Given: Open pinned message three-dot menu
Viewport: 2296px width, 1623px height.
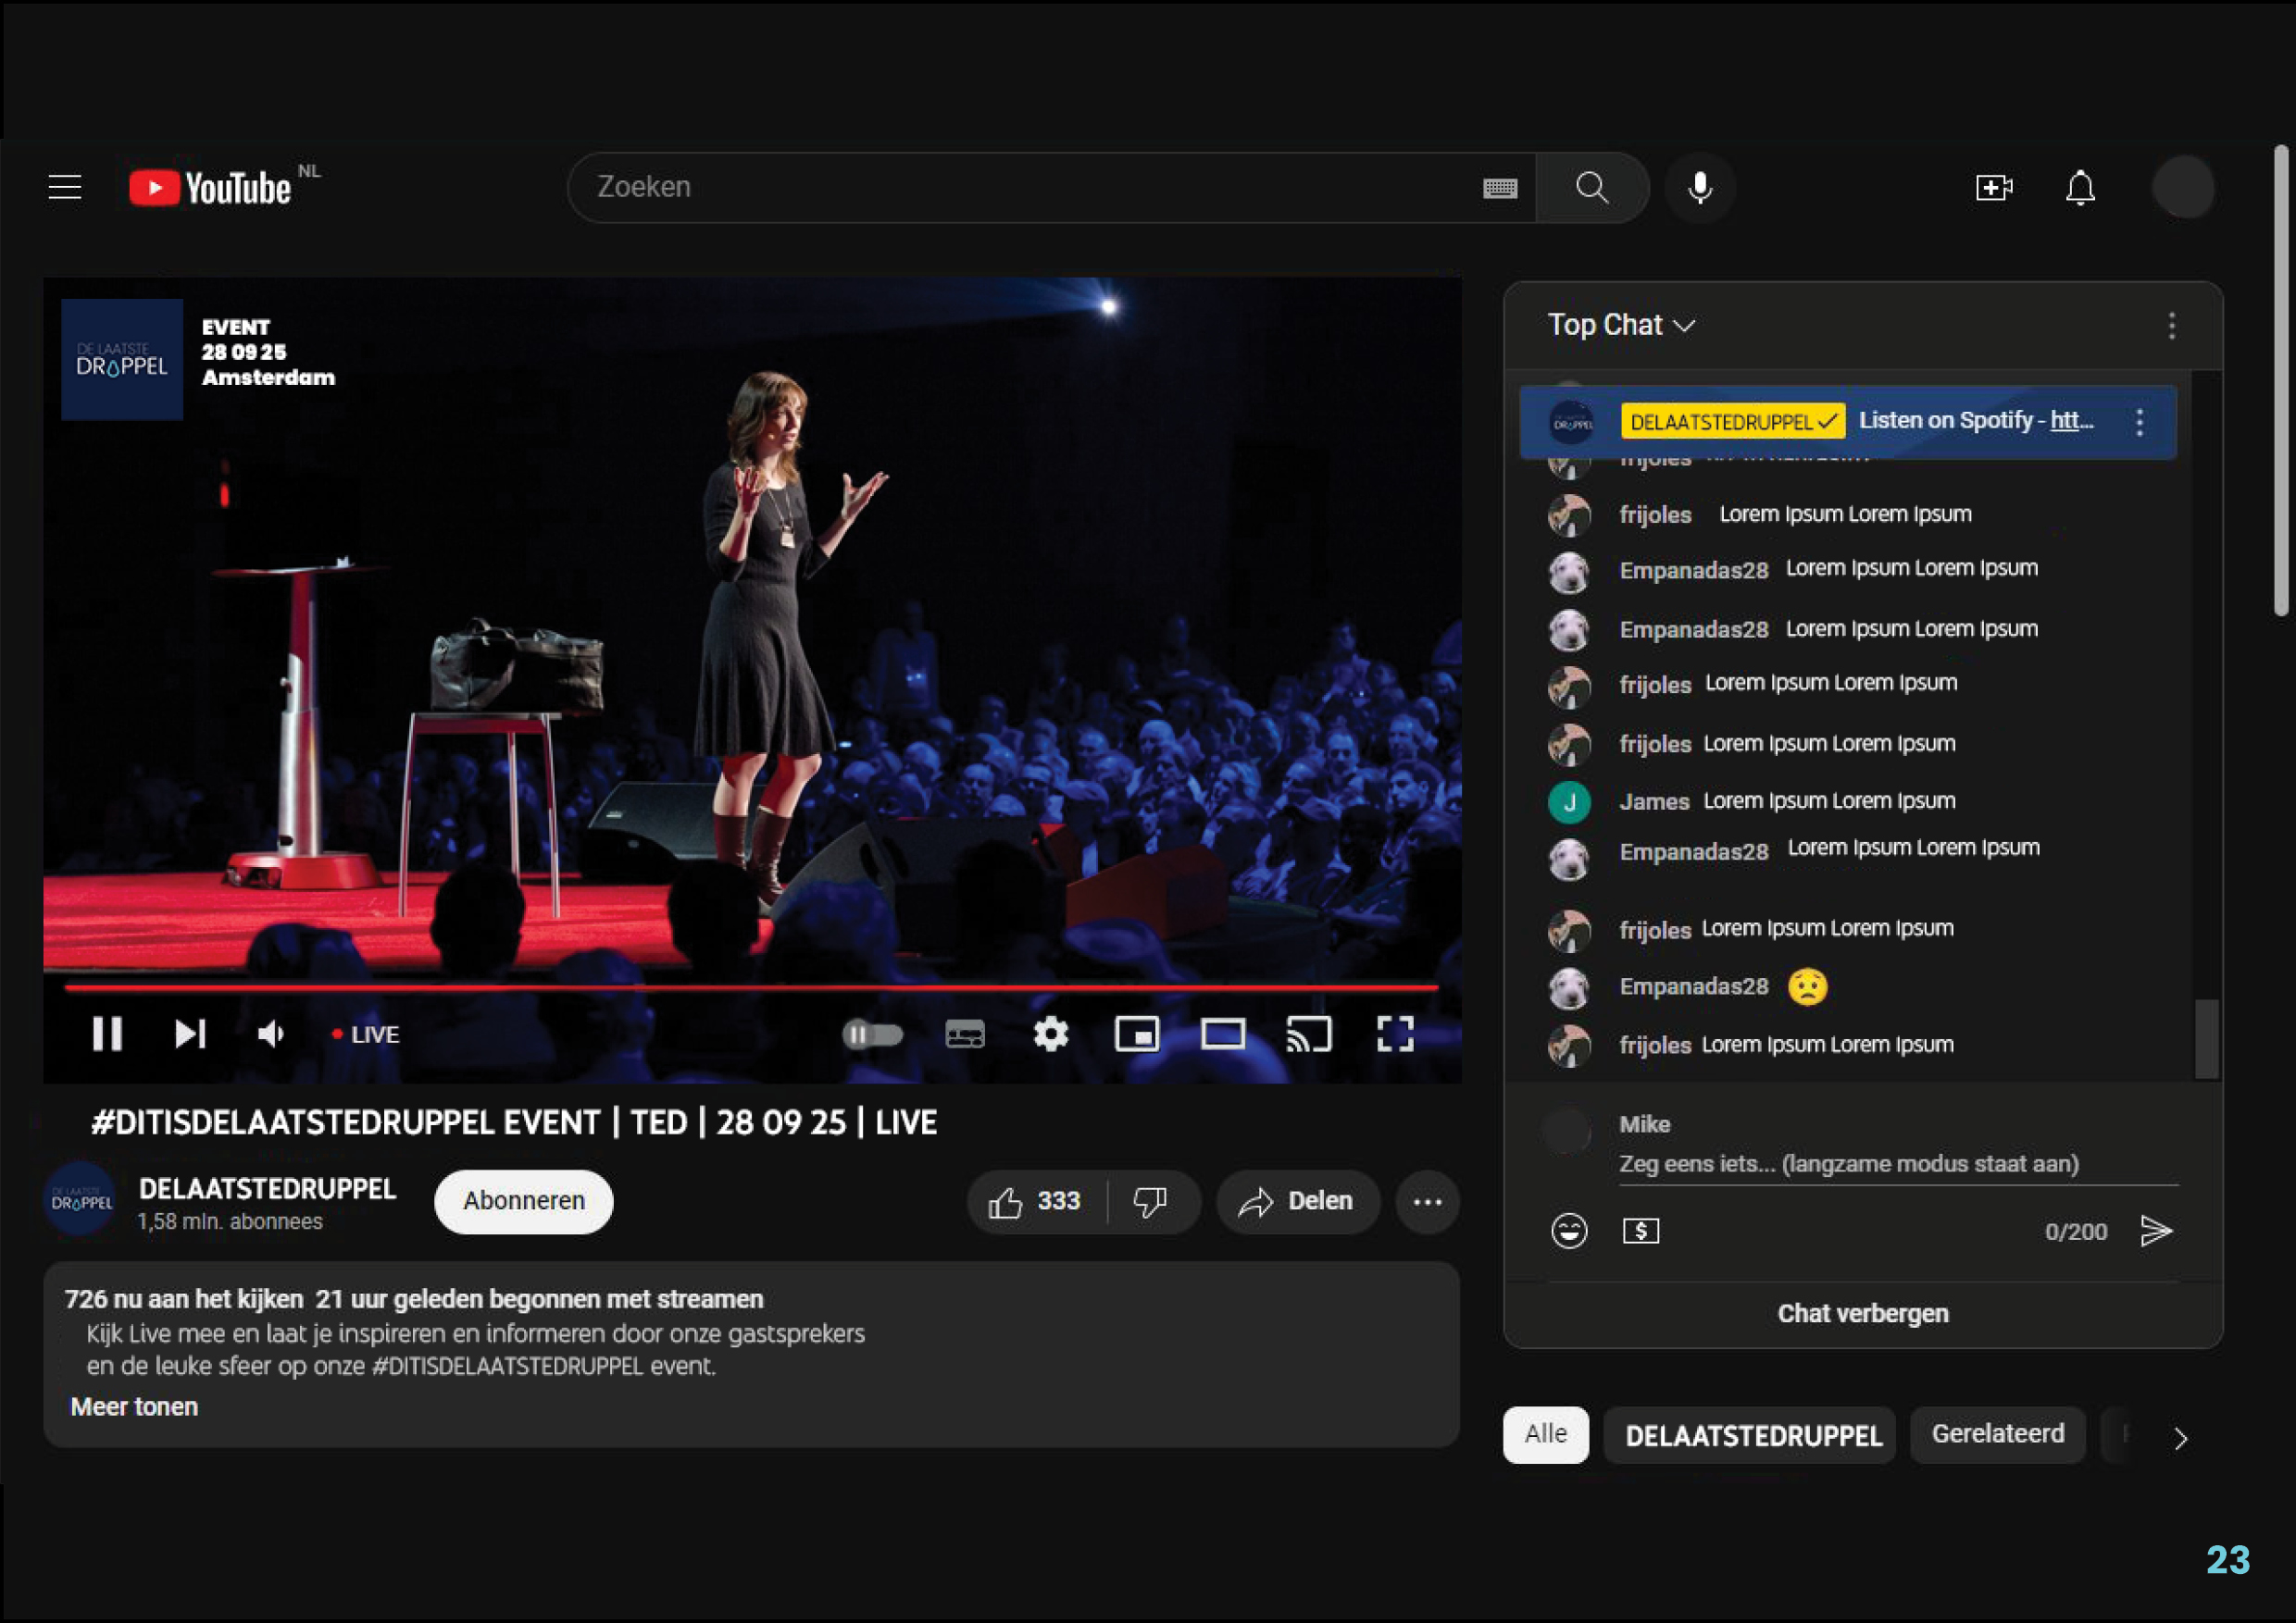Looking at the screenshot, I should 2139,422.
